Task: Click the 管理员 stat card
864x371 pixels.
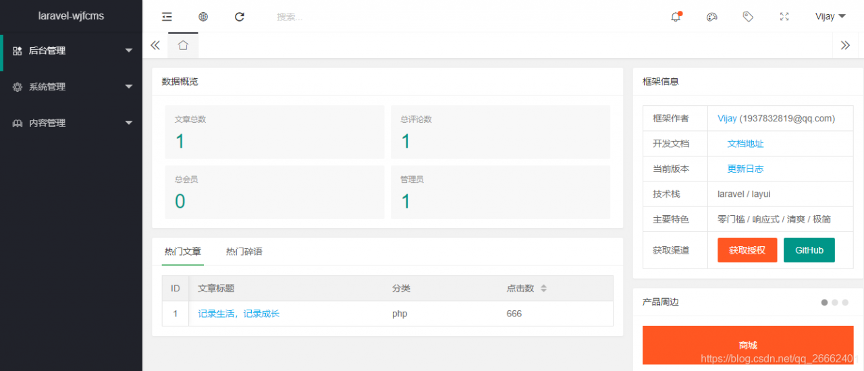Action: [x=500, y=192]
